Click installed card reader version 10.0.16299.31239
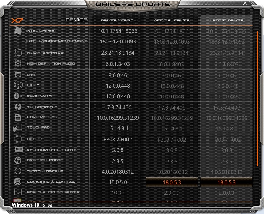This screenshot has width=264, height=214. click(x=118, y=118)
